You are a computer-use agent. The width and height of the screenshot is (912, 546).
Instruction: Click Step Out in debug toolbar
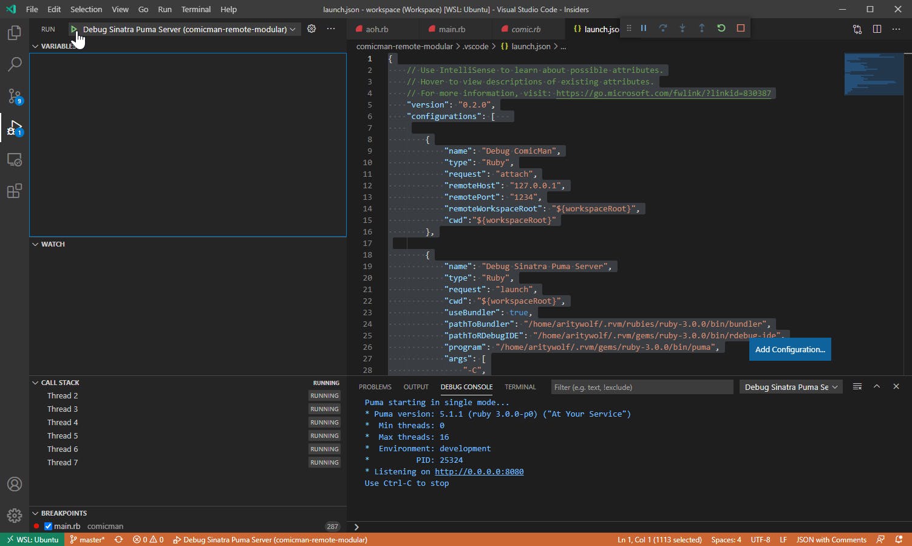tap(702, 28)
